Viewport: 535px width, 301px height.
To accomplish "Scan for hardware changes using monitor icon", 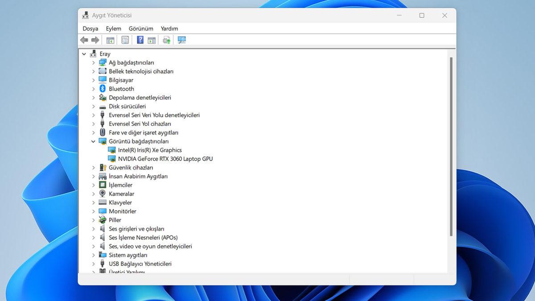I will pos(181,40).
